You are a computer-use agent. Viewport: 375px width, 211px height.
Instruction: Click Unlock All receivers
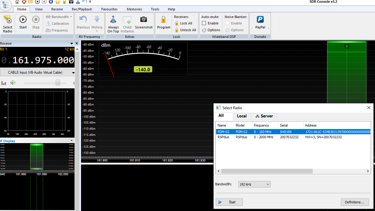pos(186,30)
